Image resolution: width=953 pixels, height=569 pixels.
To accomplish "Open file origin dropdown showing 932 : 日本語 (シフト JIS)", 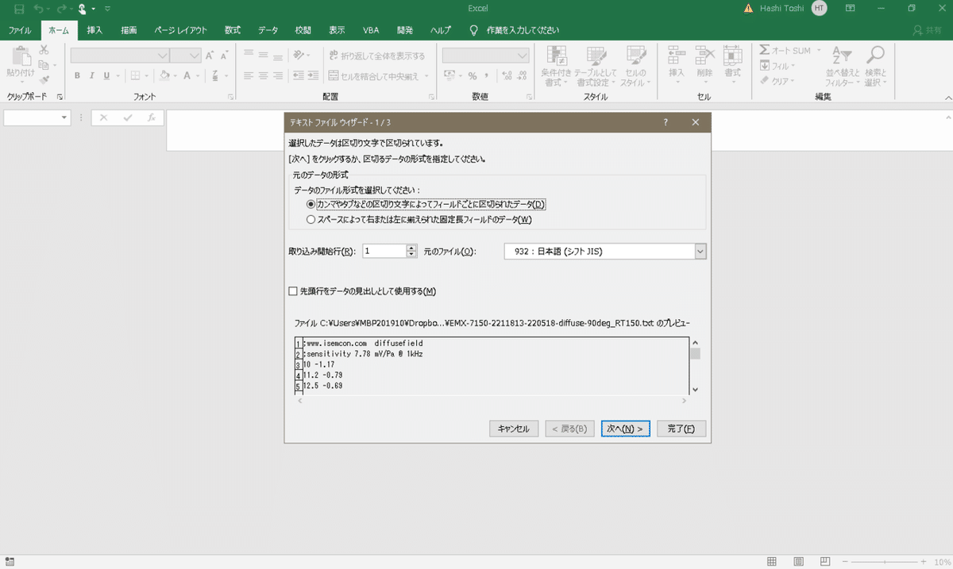I will click(x=605, y=252).
